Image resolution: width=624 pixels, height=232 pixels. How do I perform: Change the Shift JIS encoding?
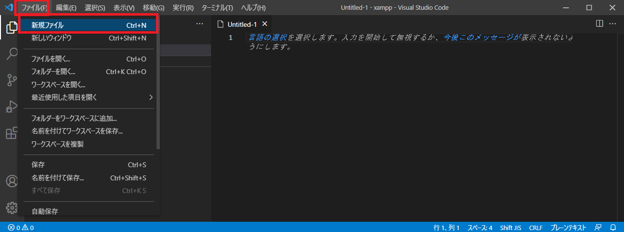512,228
